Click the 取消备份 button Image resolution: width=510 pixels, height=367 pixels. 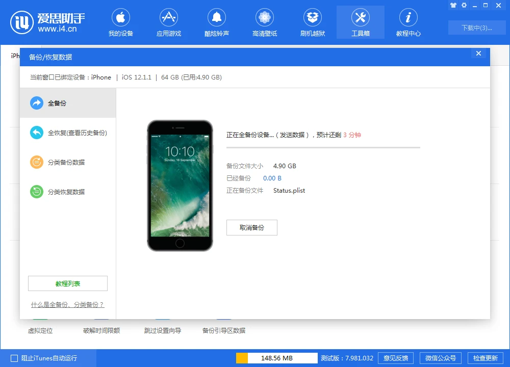[x=252, y=228]
